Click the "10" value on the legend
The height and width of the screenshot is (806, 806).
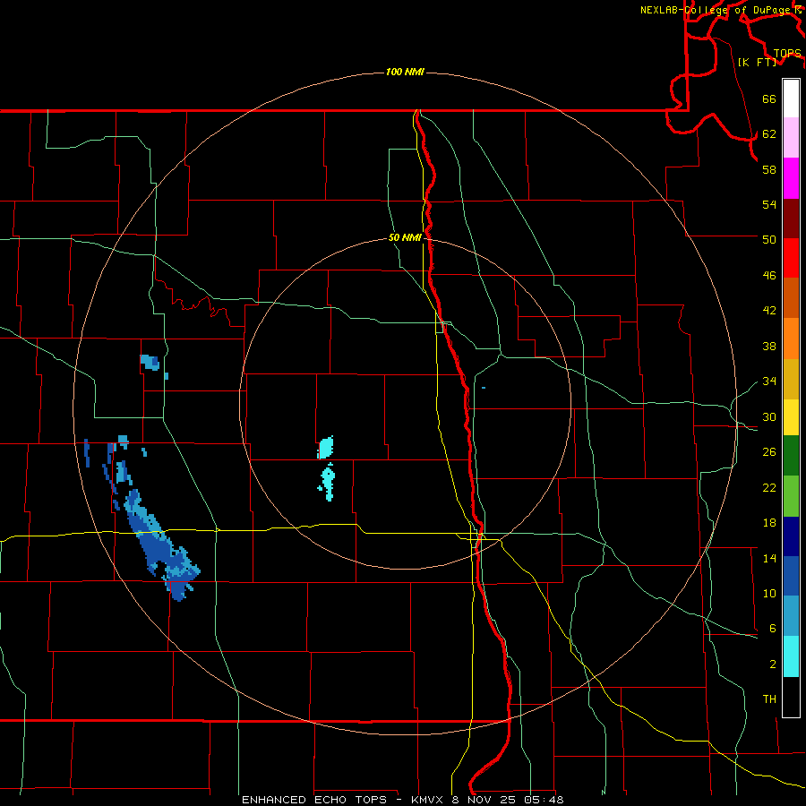[x=769, y=593]
